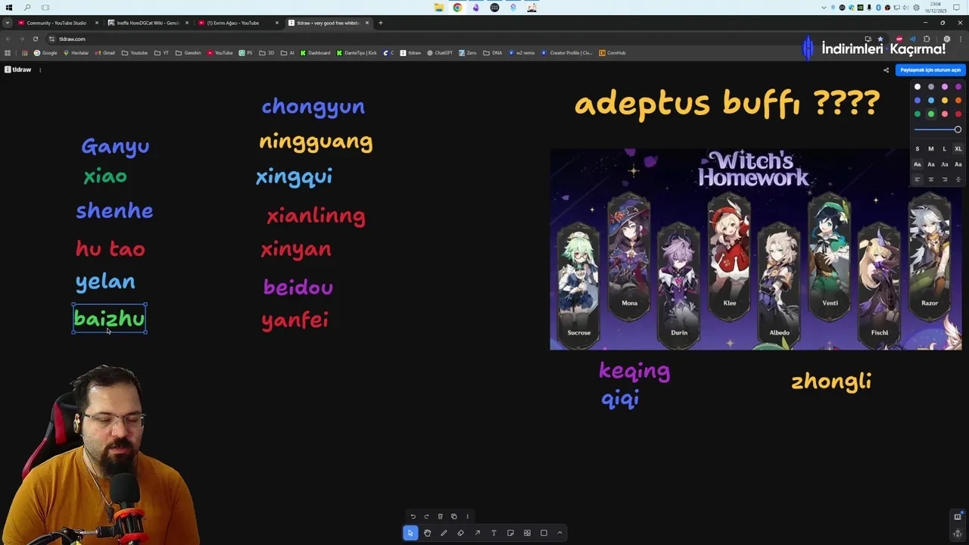
Task: Select the second sans font option
Action: (931, 164)
